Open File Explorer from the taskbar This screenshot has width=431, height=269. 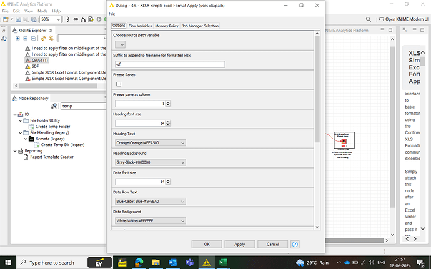click(156, 262)
